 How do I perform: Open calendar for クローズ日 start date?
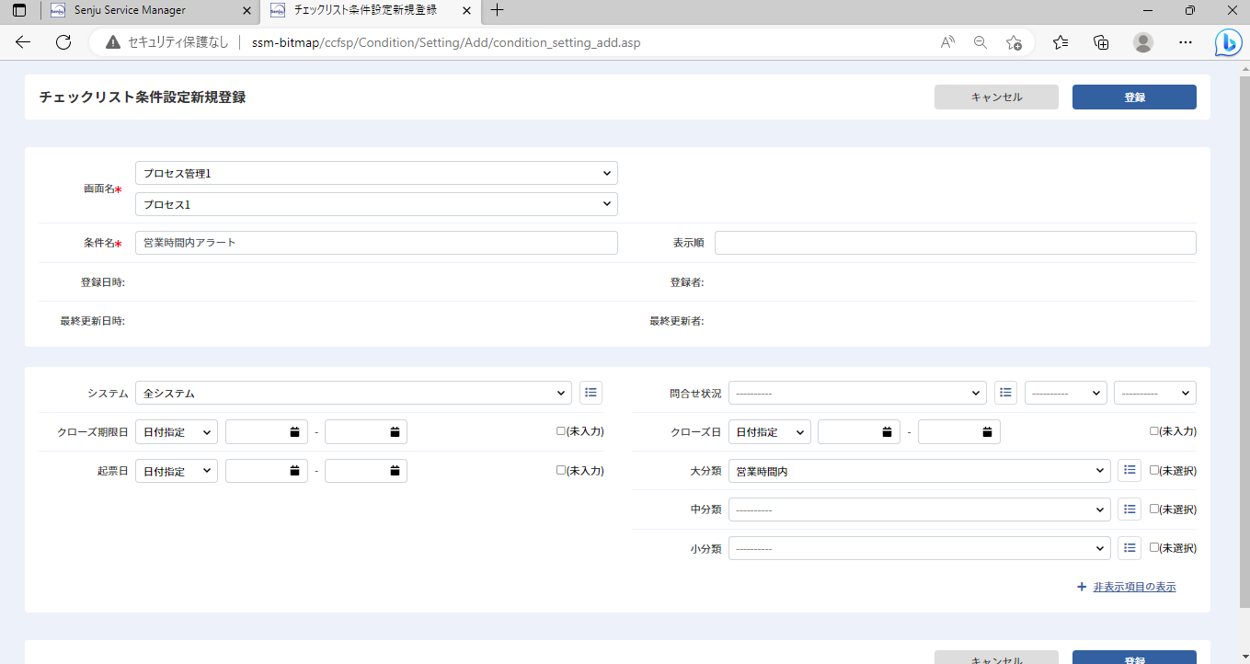[887, 431]
